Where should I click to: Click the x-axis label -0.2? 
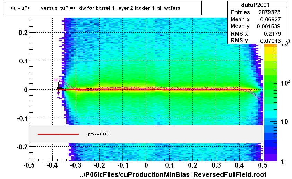(x=99, y=165)
